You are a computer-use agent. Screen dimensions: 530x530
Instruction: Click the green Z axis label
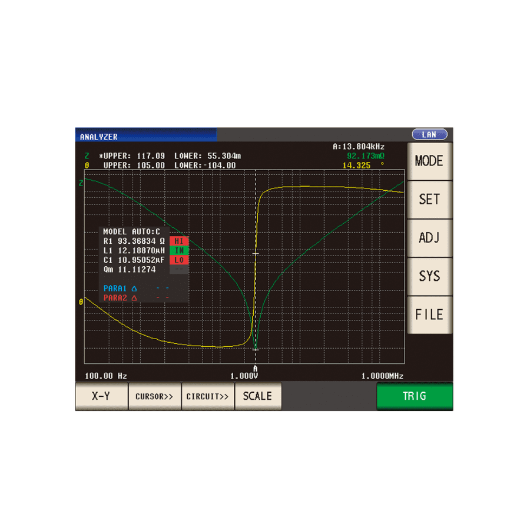coord(81,183)
